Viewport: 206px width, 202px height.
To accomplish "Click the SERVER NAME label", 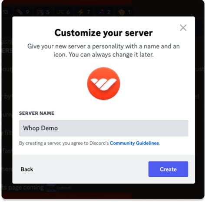I will 37,113.
